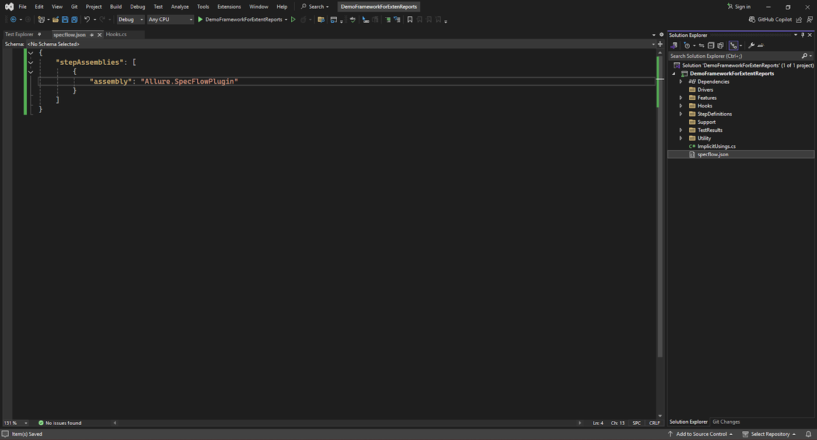Switch to the Git Changes tab
The width and height of the screenshot is (817, 440).
pos(726,421)
